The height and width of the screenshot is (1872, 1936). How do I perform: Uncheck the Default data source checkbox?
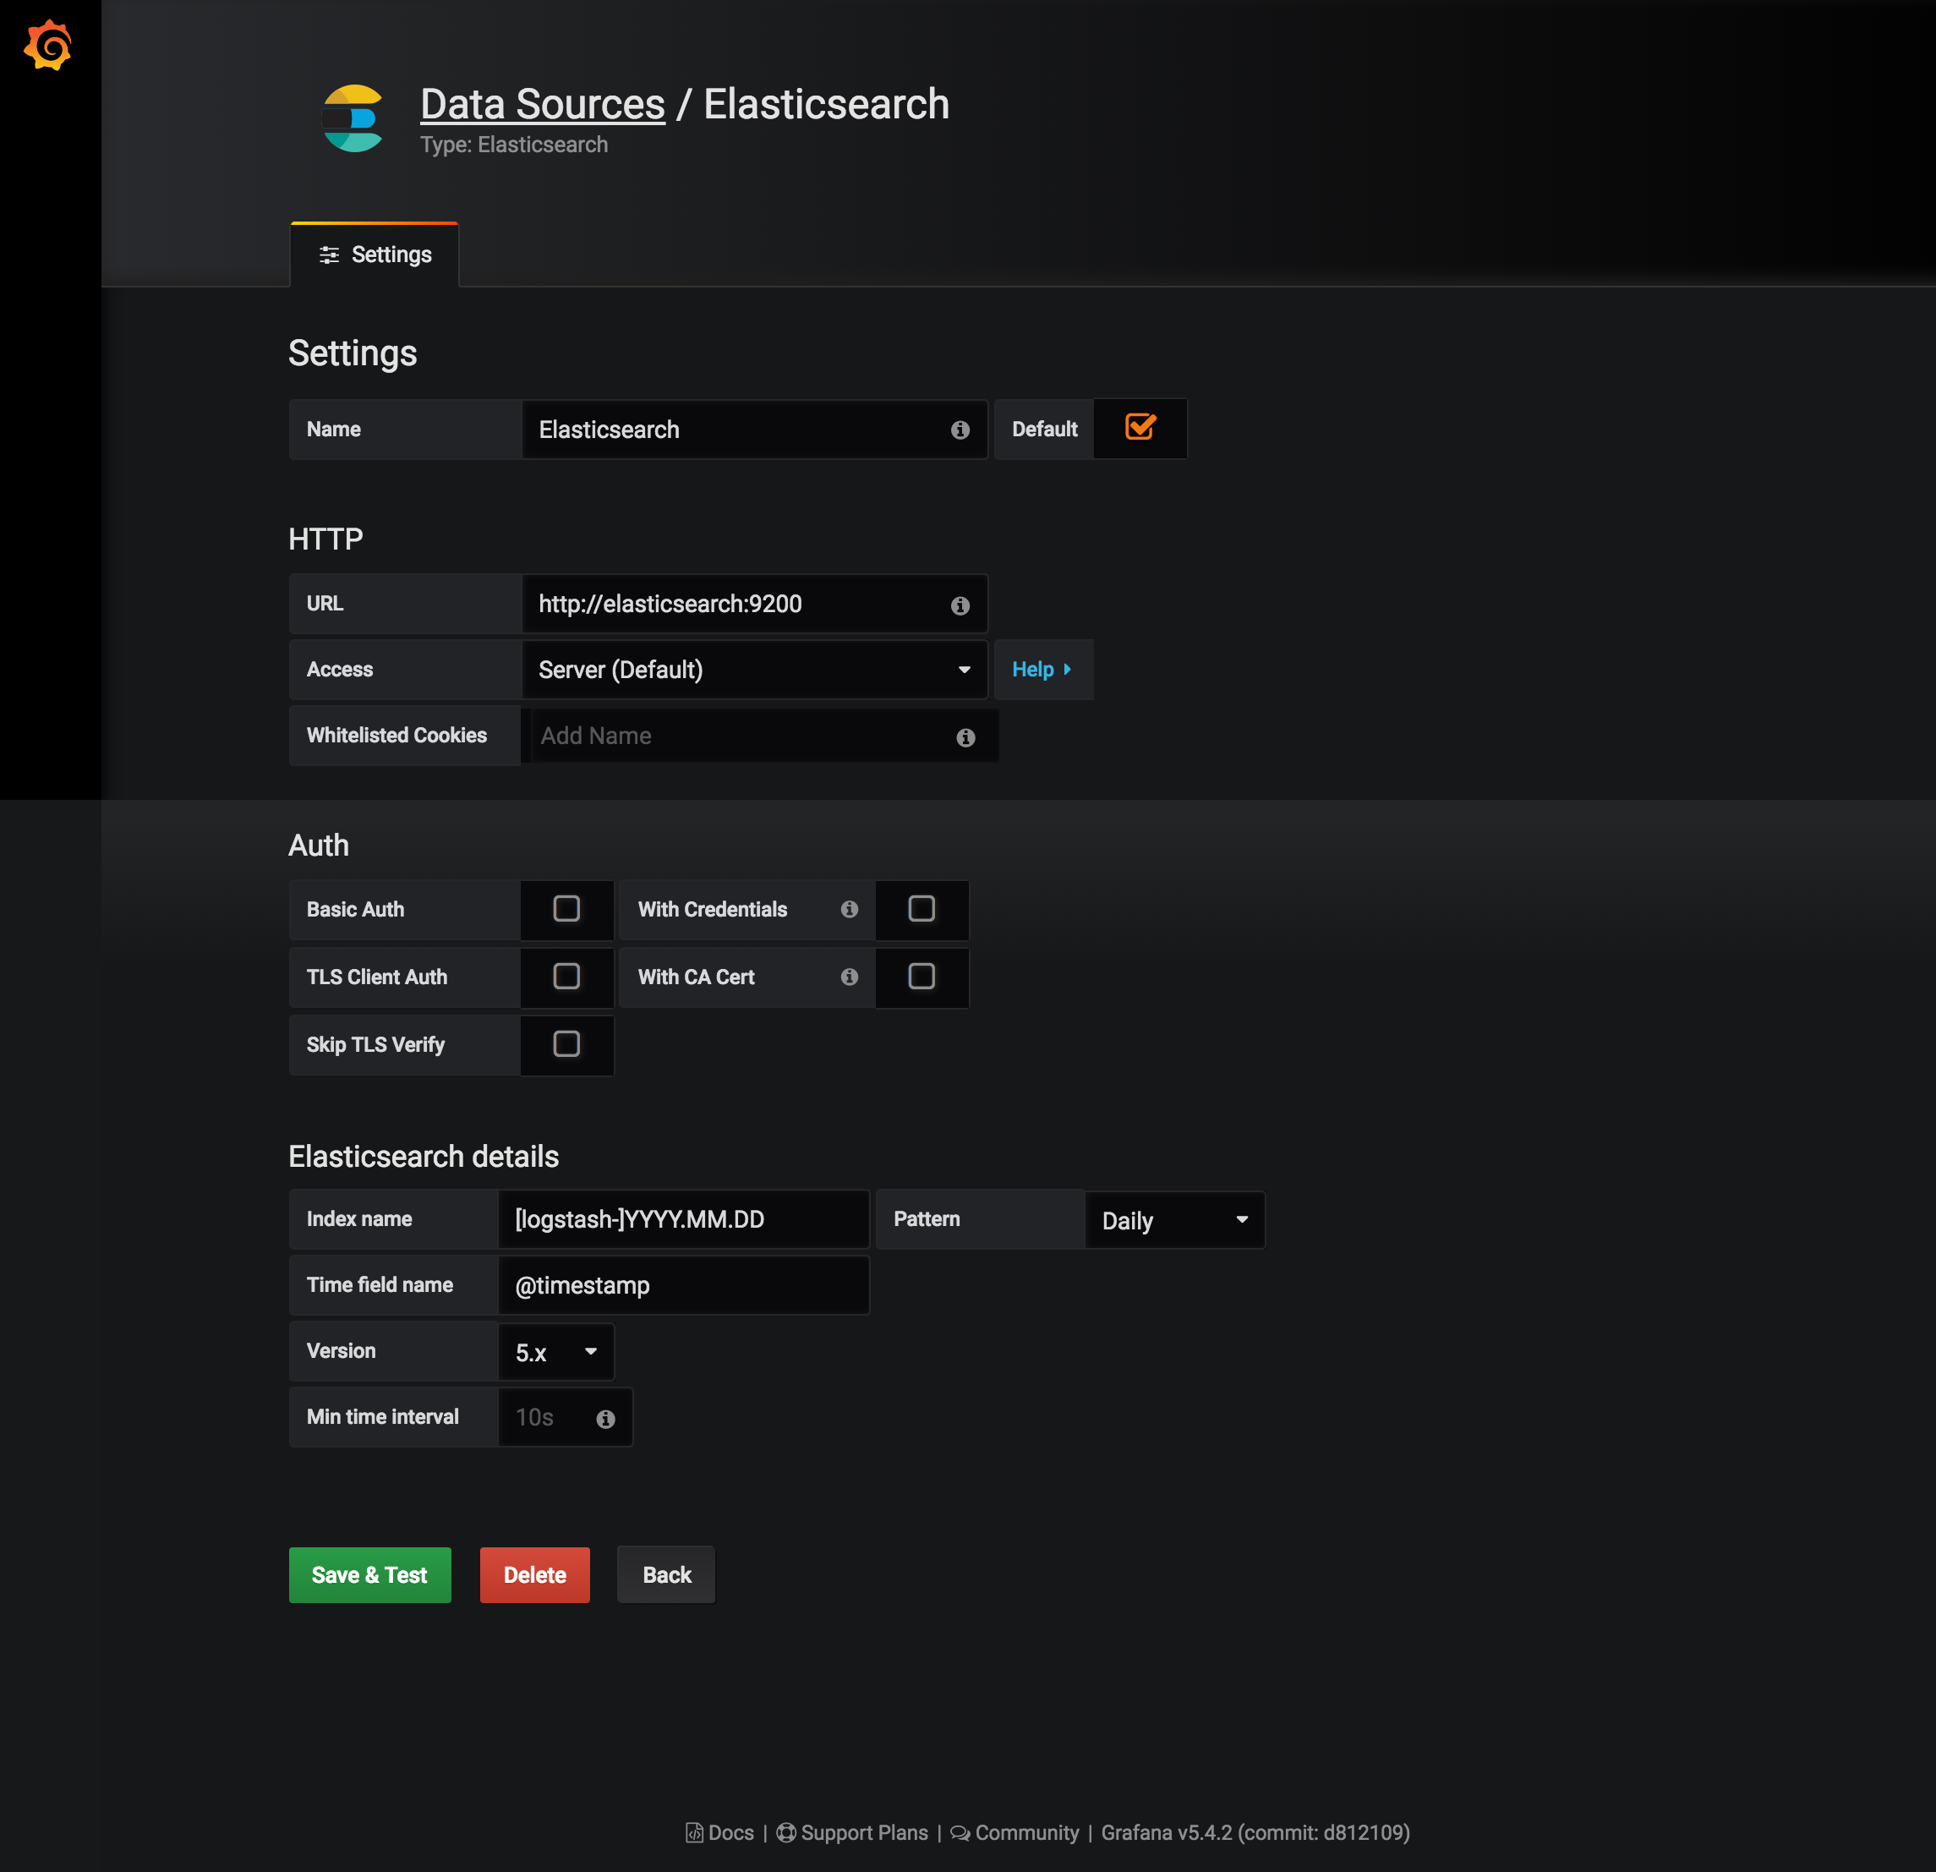pyautogui.click(x=1139, y=428)
